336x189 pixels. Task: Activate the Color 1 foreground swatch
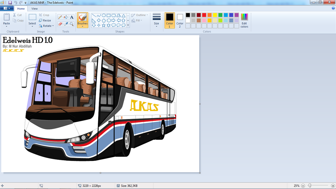(x=170, y=20)
